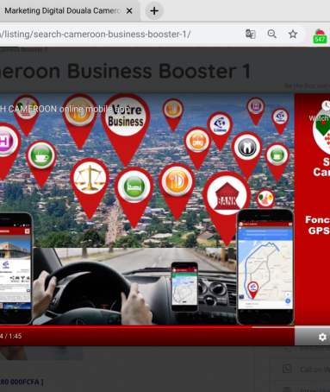
Task: Click the video title online mobile app
Action: (65, 109)
